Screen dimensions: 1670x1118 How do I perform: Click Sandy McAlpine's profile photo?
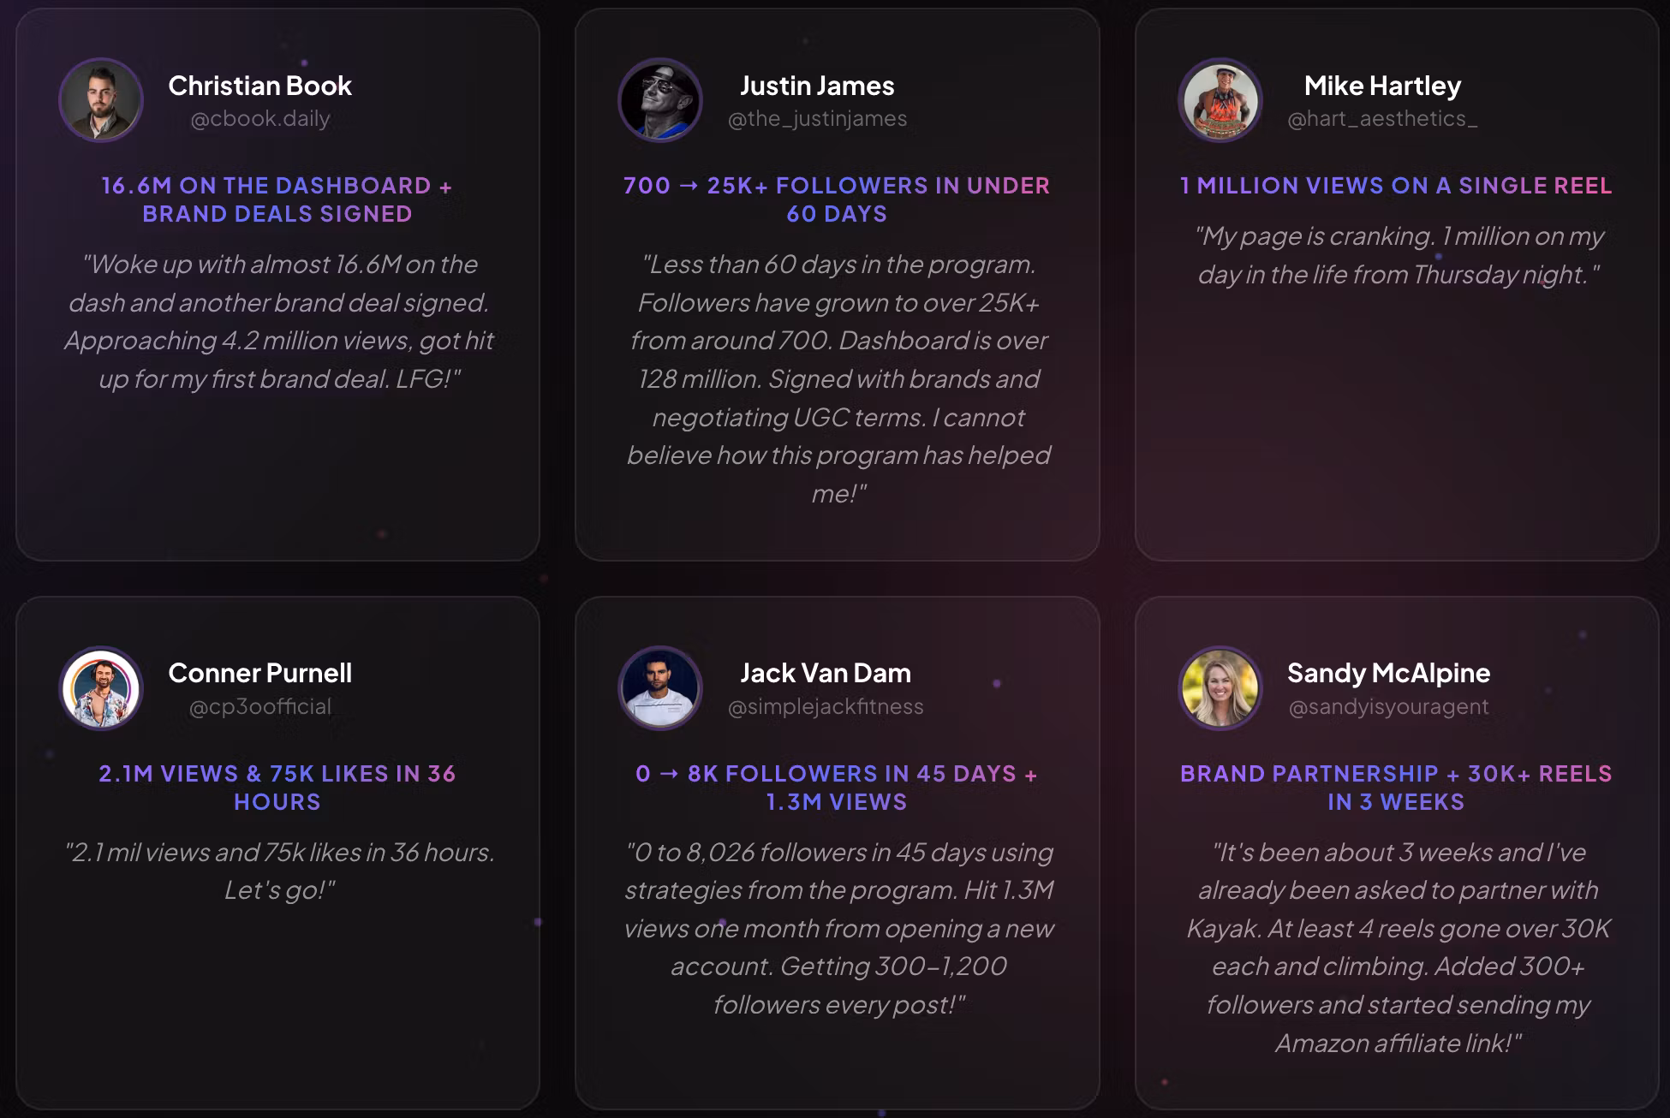point(1220,688)
